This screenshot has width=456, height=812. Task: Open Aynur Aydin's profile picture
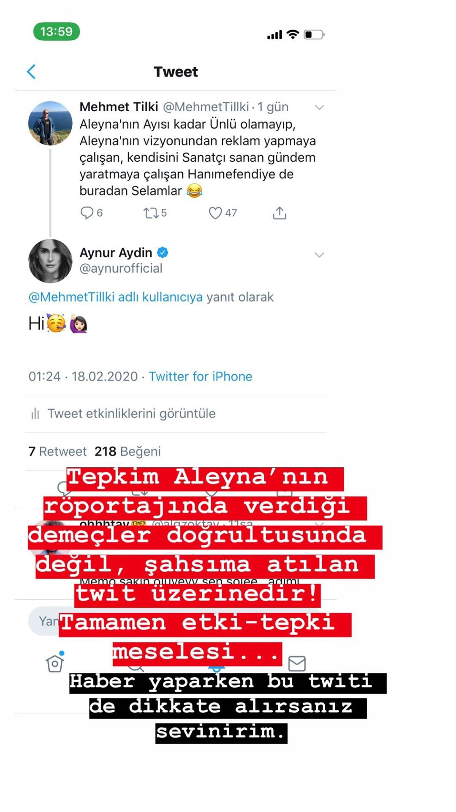(x=50, y=261)
